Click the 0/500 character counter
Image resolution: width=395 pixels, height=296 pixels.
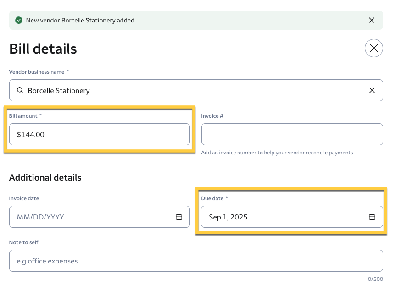point(375,279)
